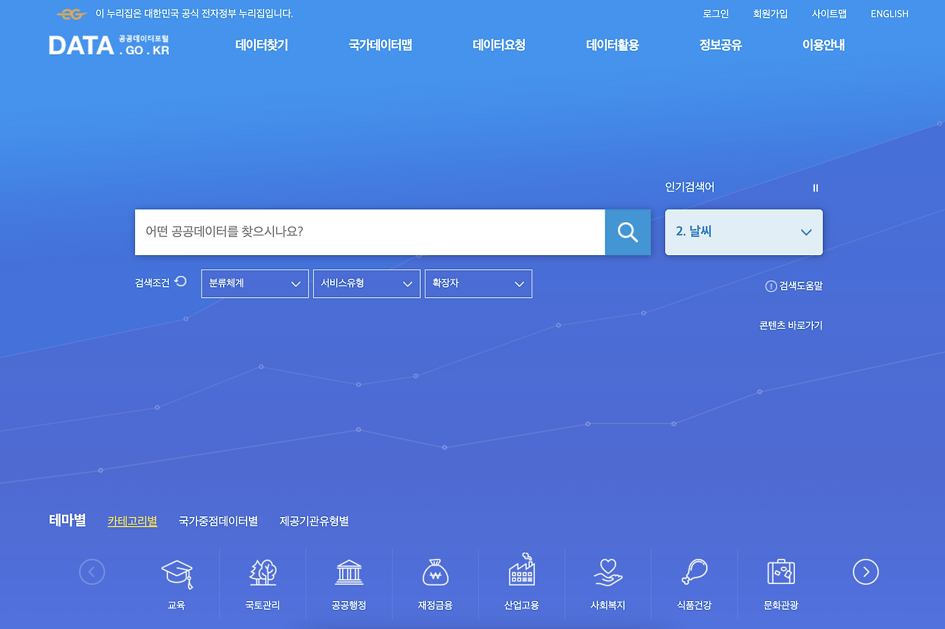The image size is (945, 629).
Task: Expand the 분류체계 dropdown
Action: (255, 284)
